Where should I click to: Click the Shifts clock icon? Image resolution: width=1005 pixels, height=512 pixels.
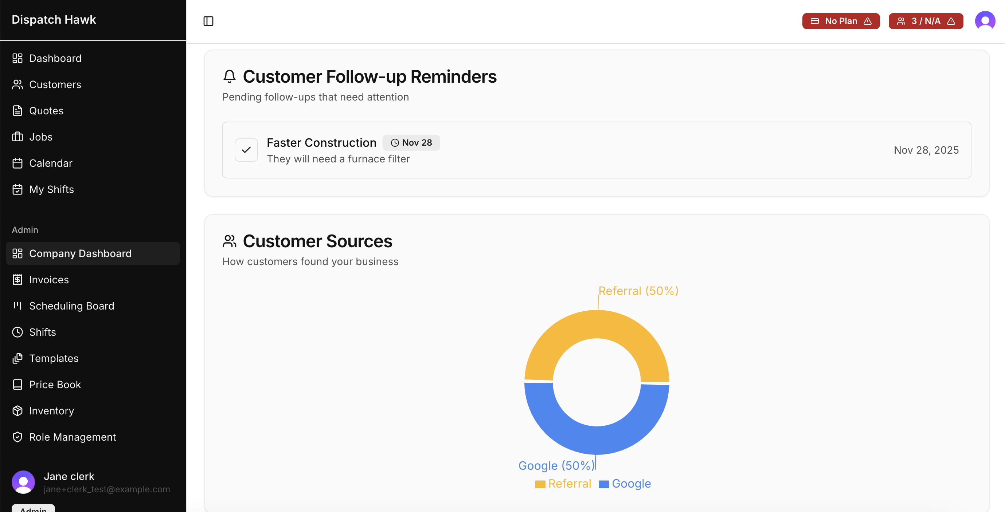pos(17,332)
